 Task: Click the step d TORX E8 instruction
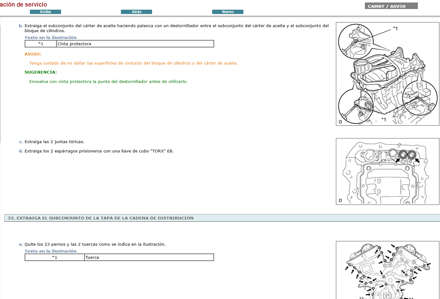pyautogui.click(x=99, y=151)
